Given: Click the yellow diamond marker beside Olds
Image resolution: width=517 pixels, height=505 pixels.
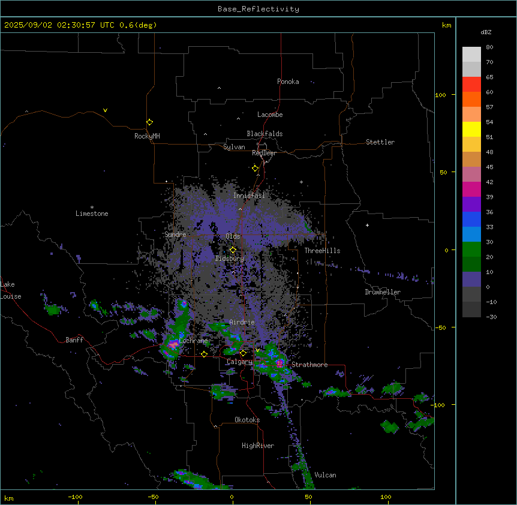Looking at the screenshot, I should tap(233, 250).
